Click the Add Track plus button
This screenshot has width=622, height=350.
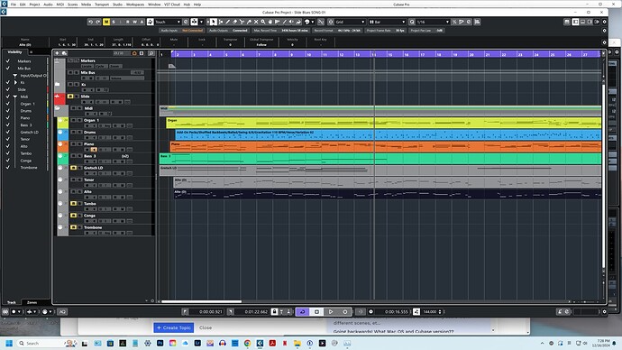pyautogui.click(x=57, y=53)
